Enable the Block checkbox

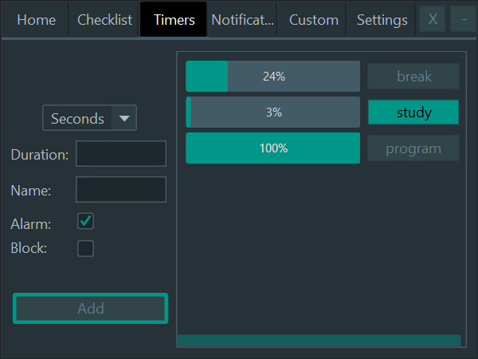pos(85,248)
